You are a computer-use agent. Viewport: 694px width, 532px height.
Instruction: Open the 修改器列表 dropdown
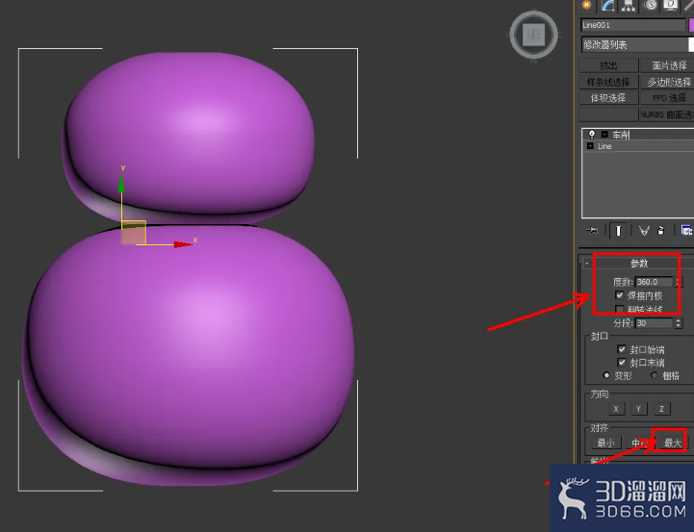pos(637,44)
